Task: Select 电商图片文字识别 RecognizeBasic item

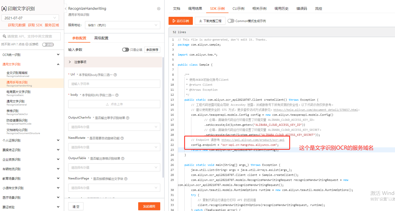Action: click(32, 93)
